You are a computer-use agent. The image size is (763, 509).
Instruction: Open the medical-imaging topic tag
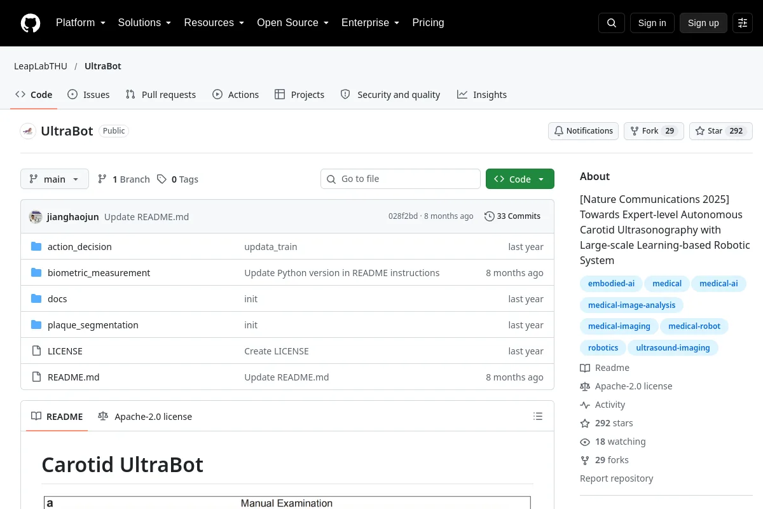tap(619, 326)
